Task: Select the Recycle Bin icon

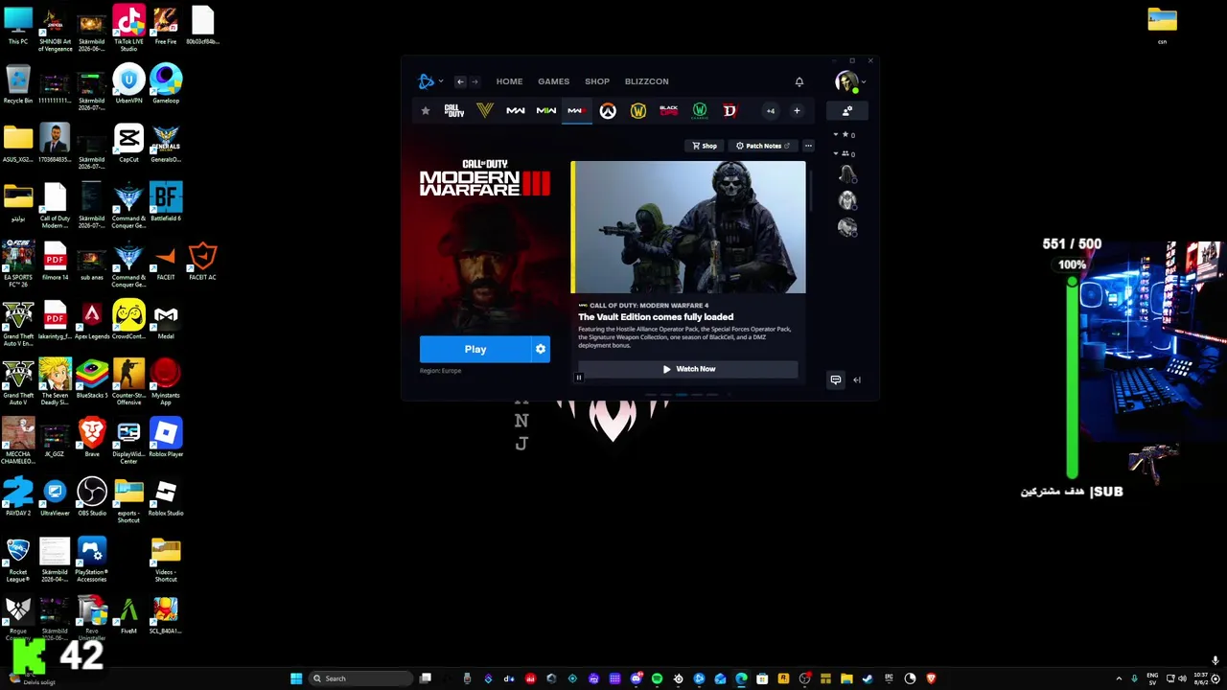Action: [18, 84]
